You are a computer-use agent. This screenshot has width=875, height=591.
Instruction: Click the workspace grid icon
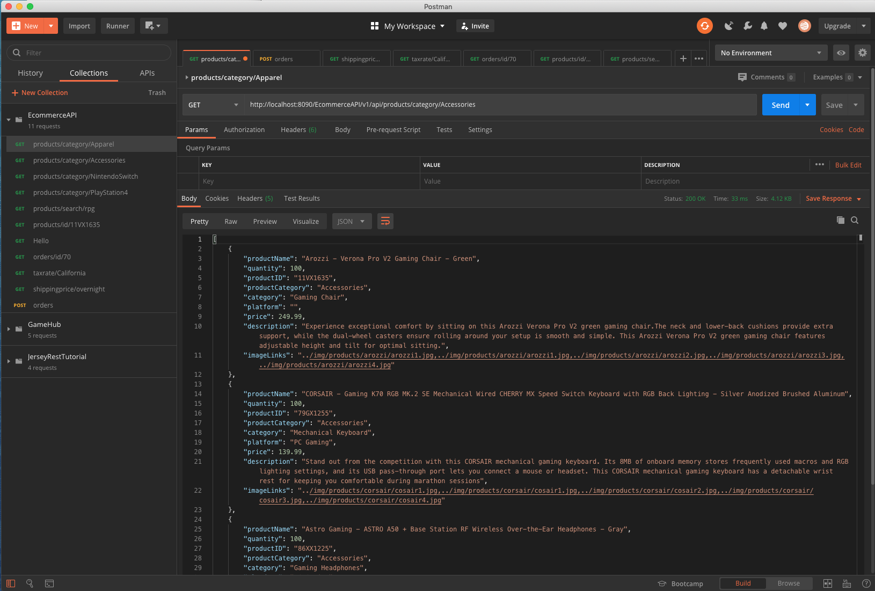tap(375, 26)
